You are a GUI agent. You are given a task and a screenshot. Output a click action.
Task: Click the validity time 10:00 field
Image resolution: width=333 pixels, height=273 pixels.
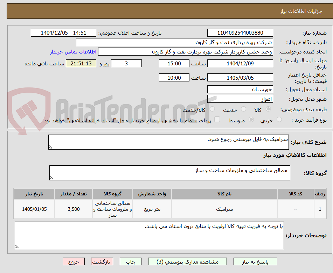(x=174, y=78)
